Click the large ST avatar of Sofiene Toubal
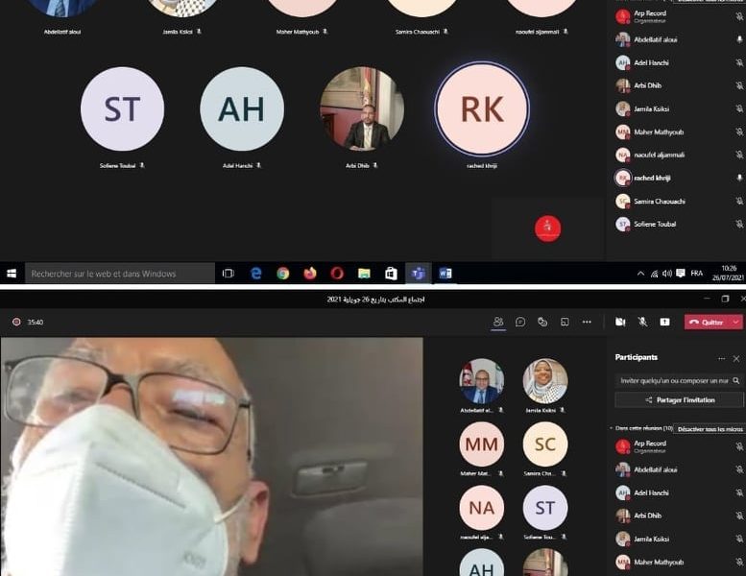The height and width of the screenshot is (576, 746). click(122, 108)
